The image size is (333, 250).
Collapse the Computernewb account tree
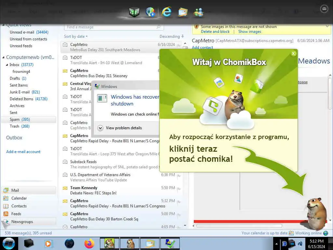point(3,57)
